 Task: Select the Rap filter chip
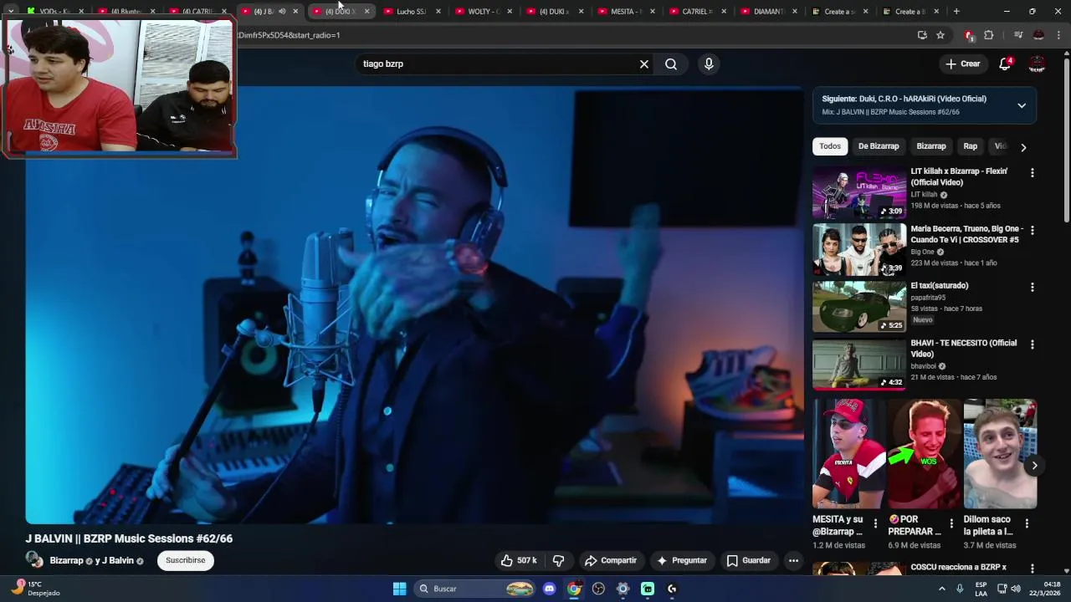click(971, 146)
